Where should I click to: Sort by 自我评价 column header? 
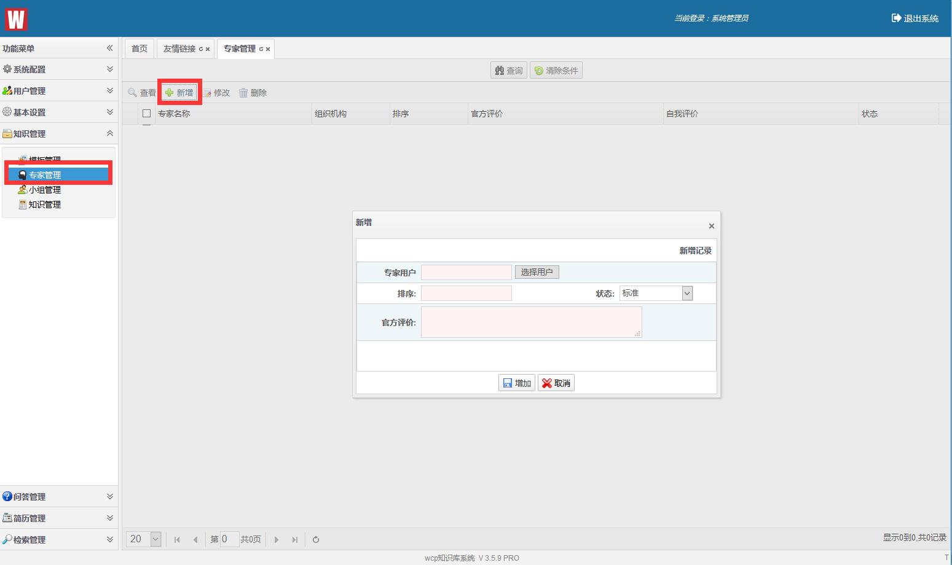[761, 114]
